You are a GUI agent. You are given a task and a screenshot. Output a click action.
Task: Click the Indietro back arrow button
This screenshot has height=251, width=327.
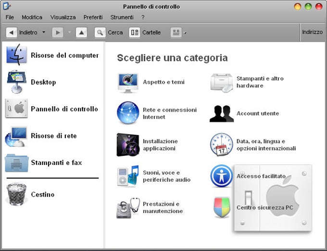pyautogui.click(x=12, y=33)
